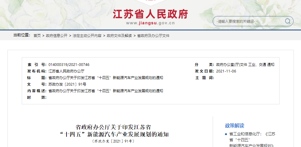Click document number 苏政办发〔2021〕91号 in info table
This screenshot has width=301, height=147.
(x=67, y=84)
